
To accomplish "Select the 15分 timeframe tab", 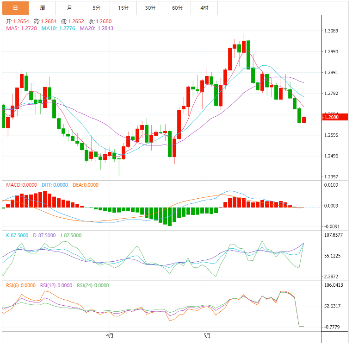I will point(124,8).
